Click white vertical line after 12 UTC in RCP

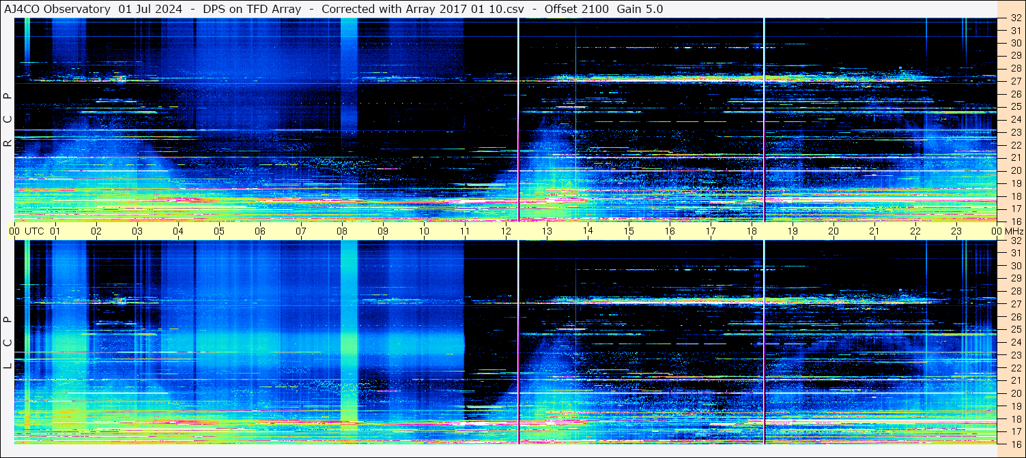click(519, 119)
